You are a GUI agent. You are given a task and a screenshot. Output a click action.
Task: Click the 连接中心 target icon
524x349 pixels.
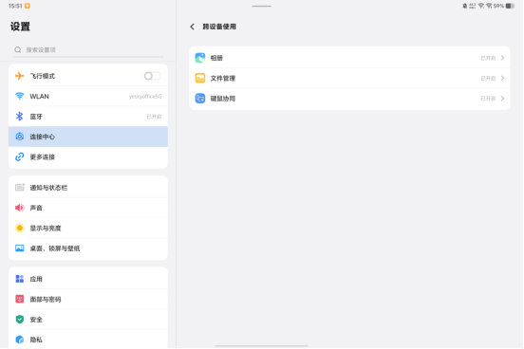pos(20,137)
